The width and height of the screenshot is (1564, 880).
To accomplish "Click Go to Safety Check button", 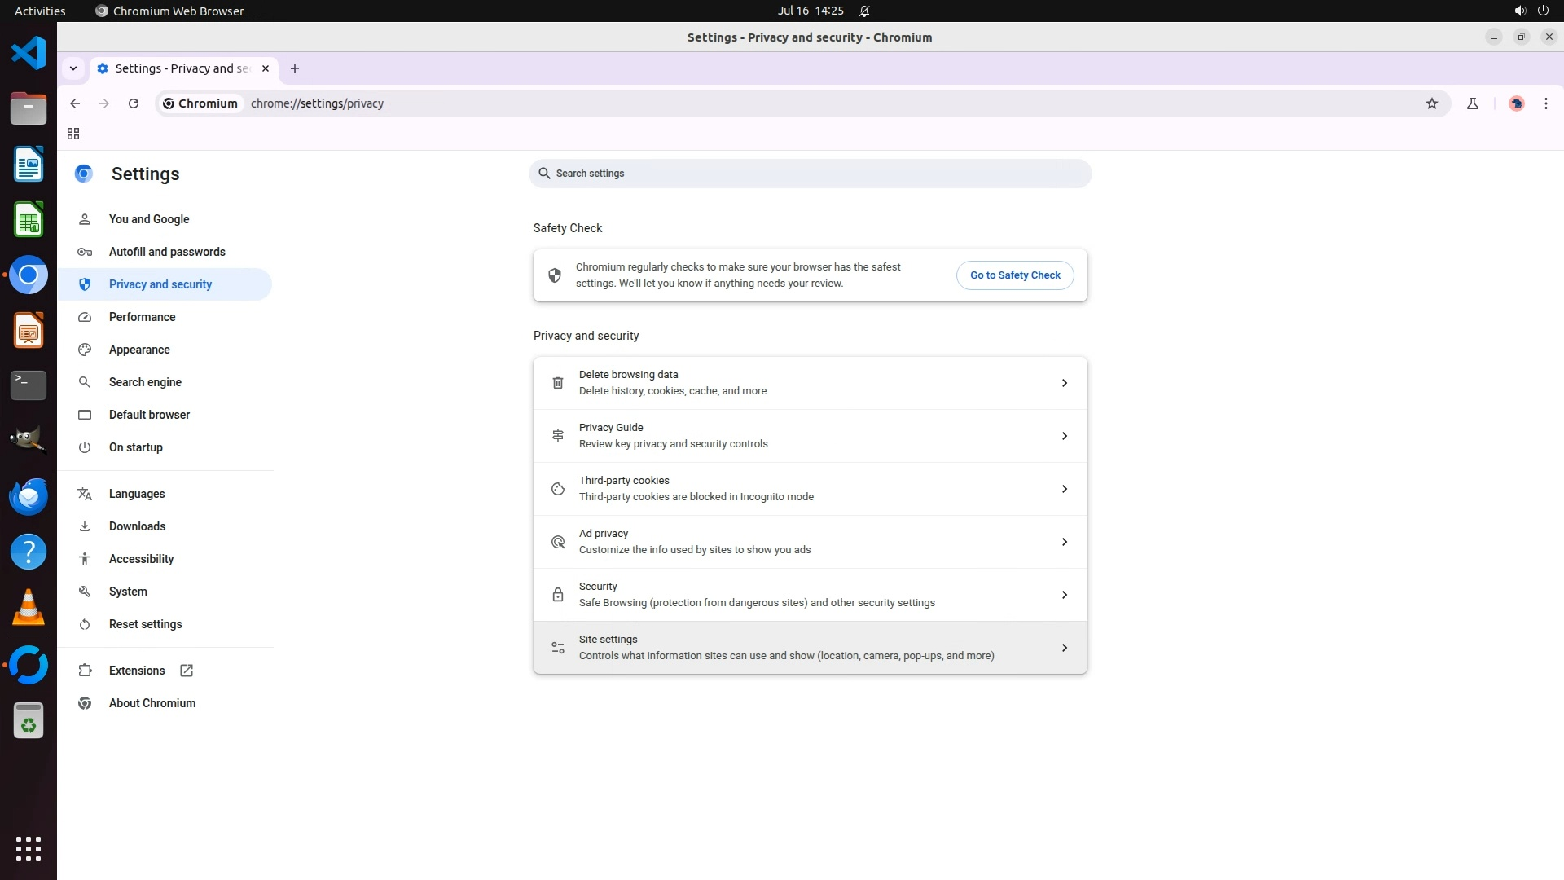I will coord(1014,275).
